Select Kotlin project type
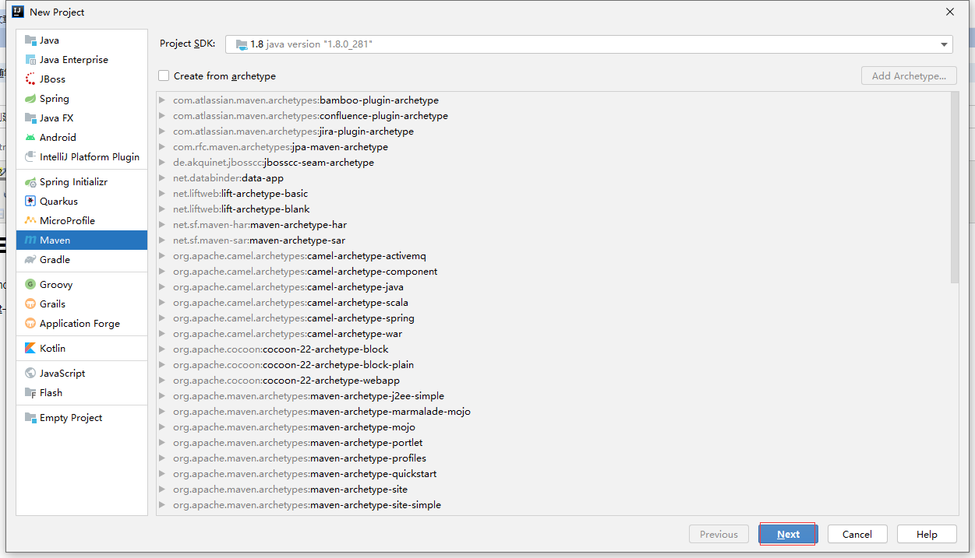975x558 pixels. click(82, 349)
